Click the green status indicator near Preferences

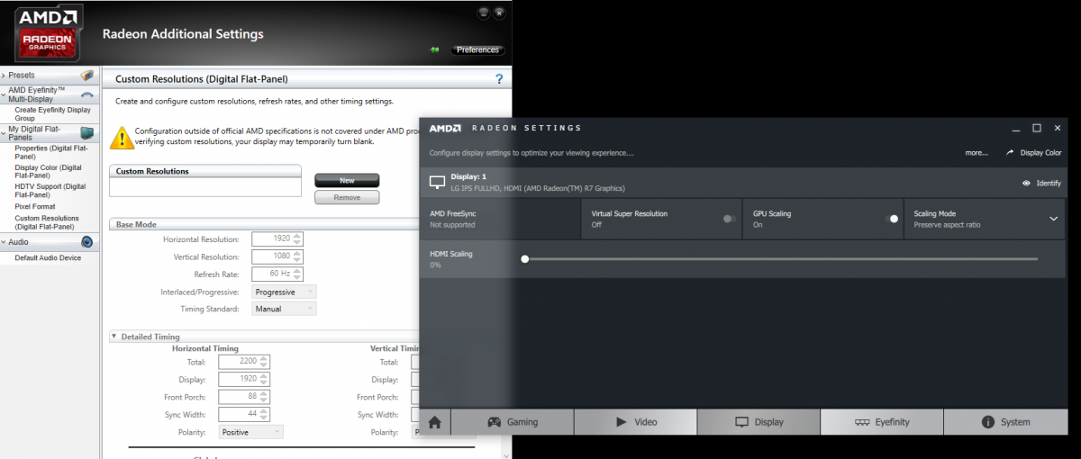click(x=435, y=50)
